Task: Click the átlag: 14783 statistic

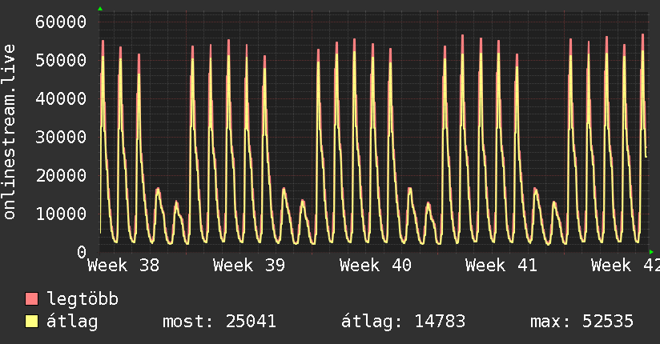Action: pos(403,322)
